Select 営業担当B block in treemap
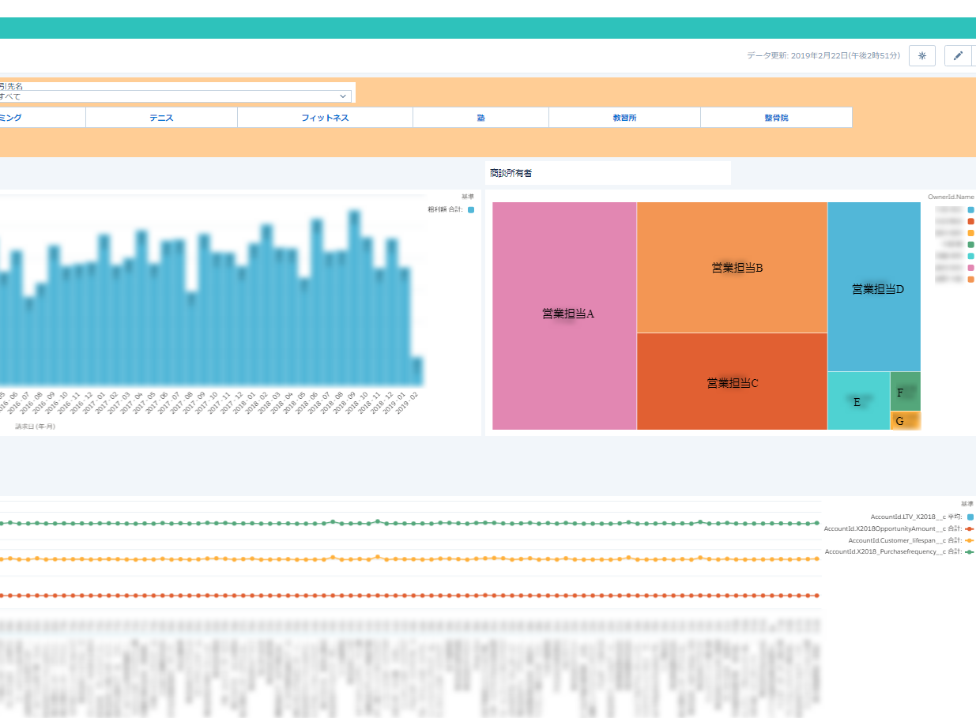Image resolution: width=976 pixels, height=718 pixels. click(732, 267)
